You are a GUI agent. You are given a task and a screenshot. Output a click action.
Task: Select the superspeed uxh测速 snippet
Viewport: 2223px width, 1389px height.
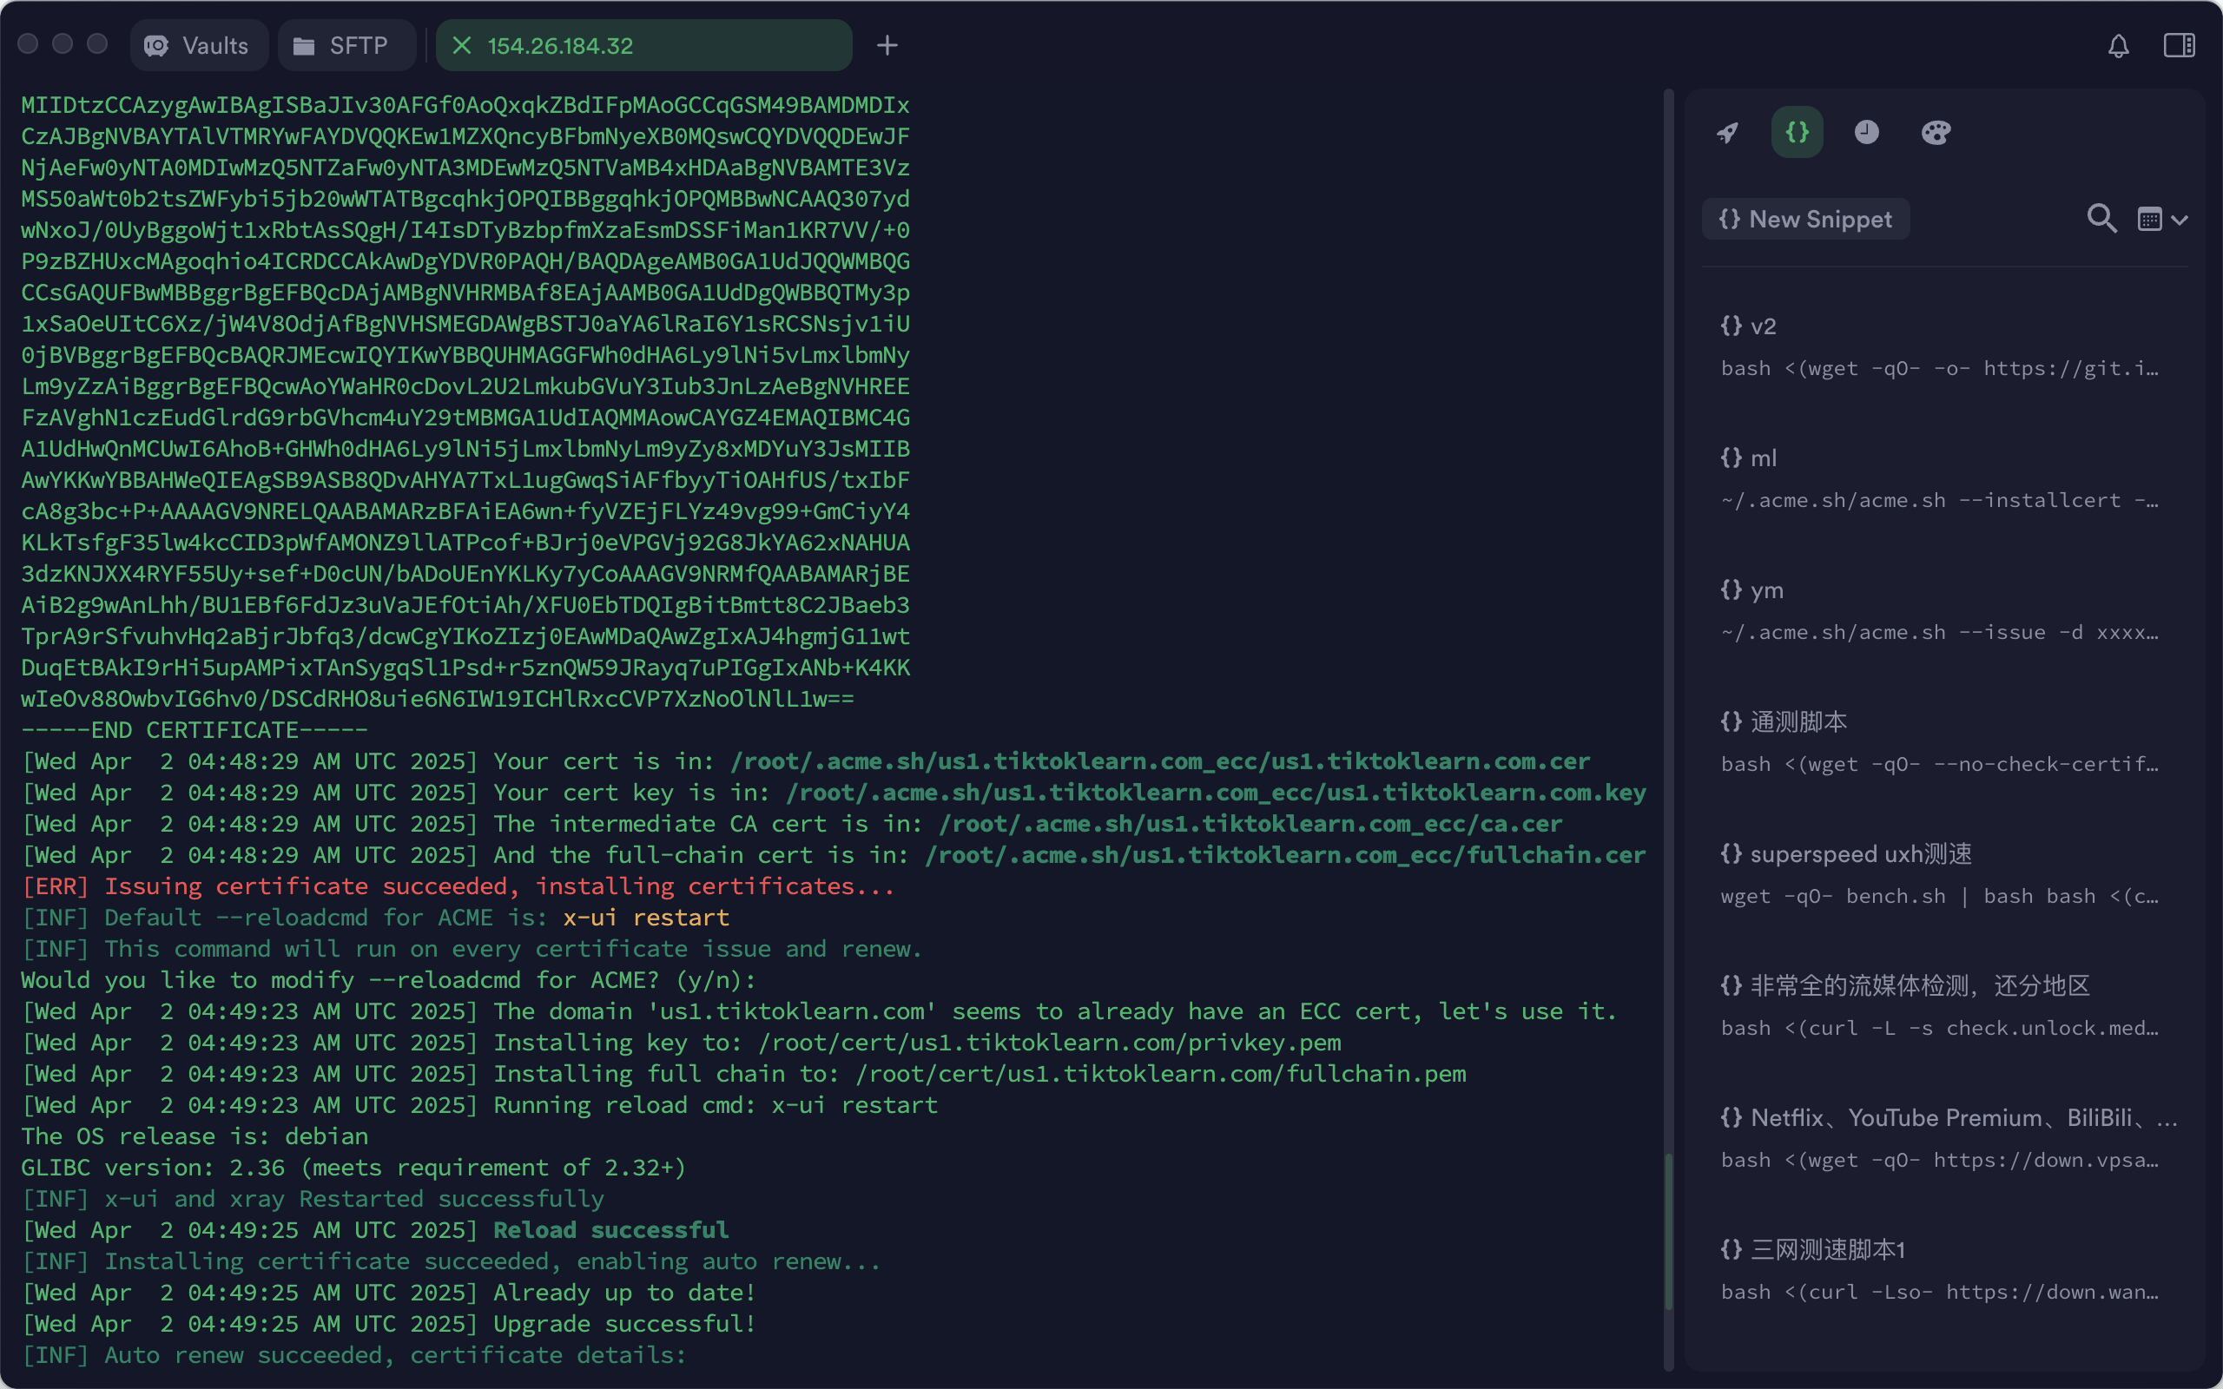pos(1938,874)
